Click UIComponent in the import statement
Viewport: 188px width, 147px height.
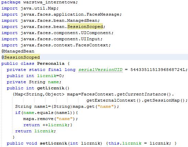[x=96, y=33]
